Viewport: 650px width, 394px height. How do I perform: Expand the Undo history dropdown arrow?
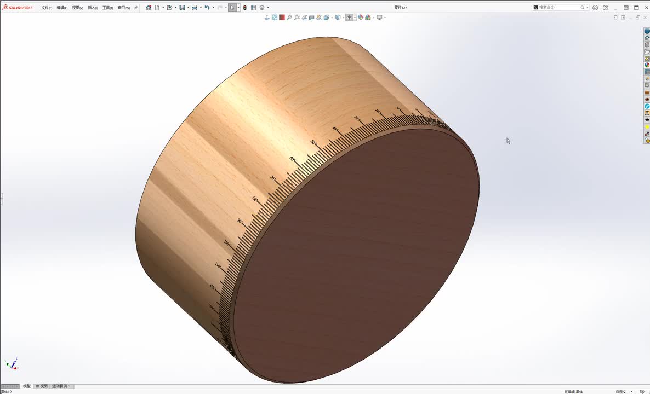click(213, 8)
